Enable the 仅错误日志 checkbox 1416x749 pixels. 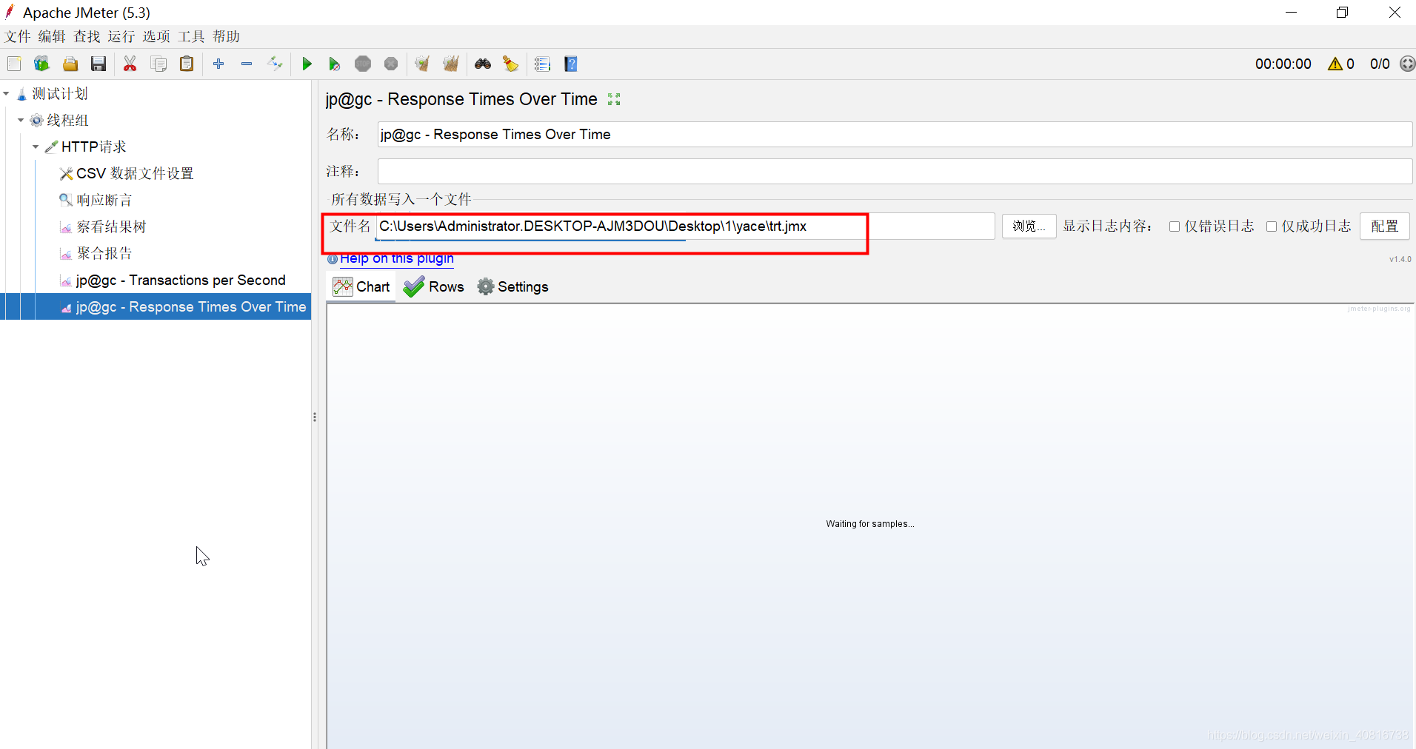pyautogui.click(x=1175, y=226)
